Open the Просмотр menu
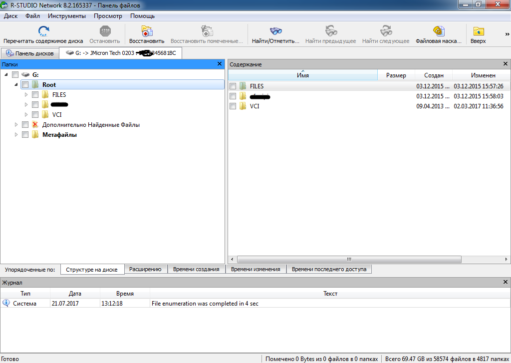The height and width of the screenshot is (363, 511). [108, 16]
